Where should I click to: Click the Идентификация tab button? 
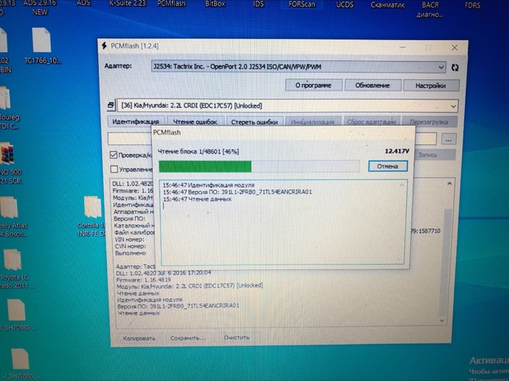pos(135,122)
